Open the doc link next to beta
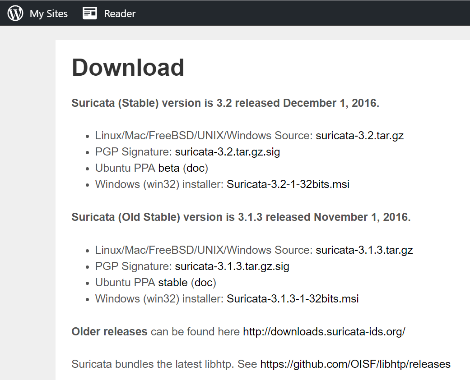The height and width of the screenshot is (380, 470). (195, 168)
